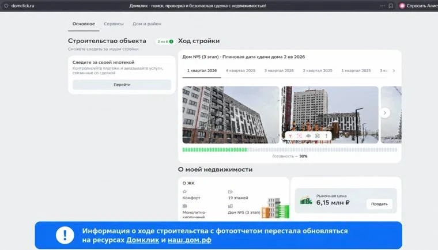The width and height of the screenshot is (438, 250).
Task: Click the 'О моей недвижимости' section heading
Action: (x=215, y=169)
